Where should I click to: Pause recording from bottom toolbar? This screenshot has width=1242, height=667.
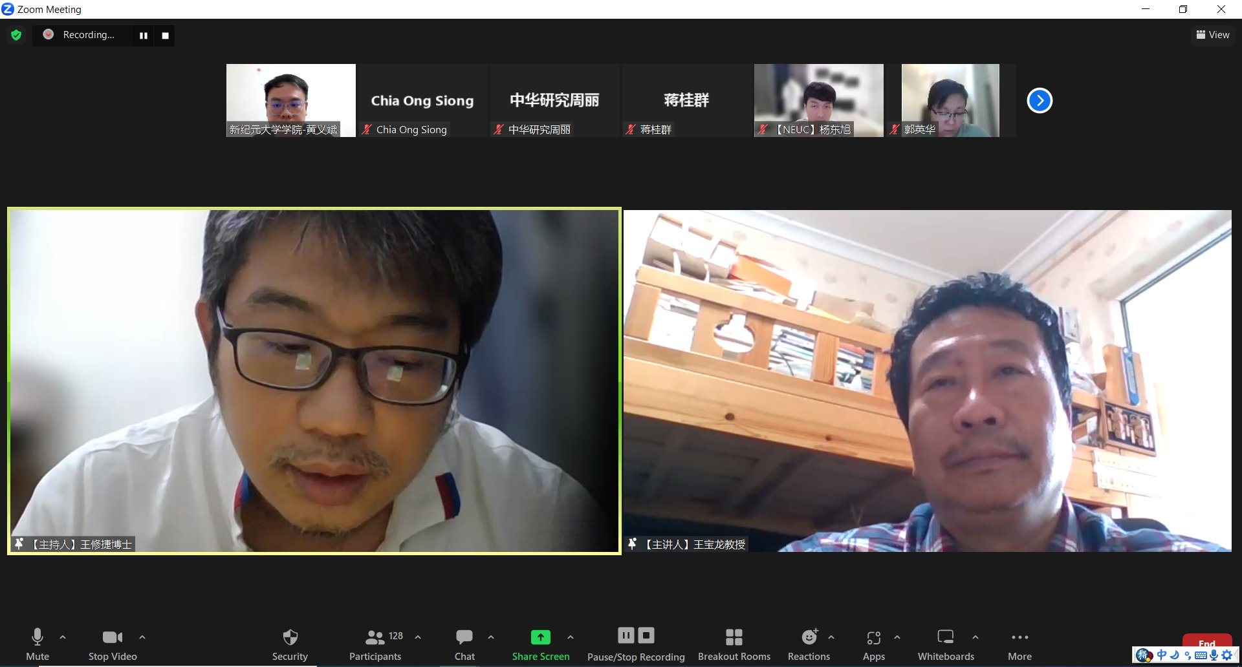click(626, 635)
